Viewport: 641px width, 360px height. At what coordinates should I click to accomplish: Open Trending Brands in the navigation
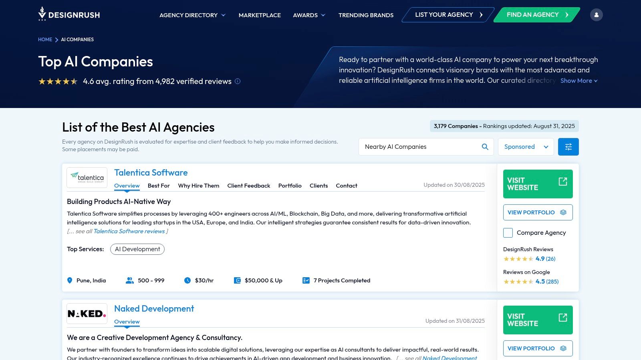coord(366,15)
